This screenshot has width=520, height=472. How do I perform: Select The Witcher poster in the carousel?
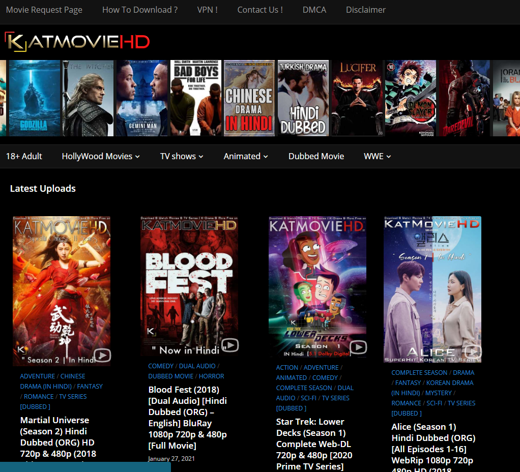tap(88, 98)
